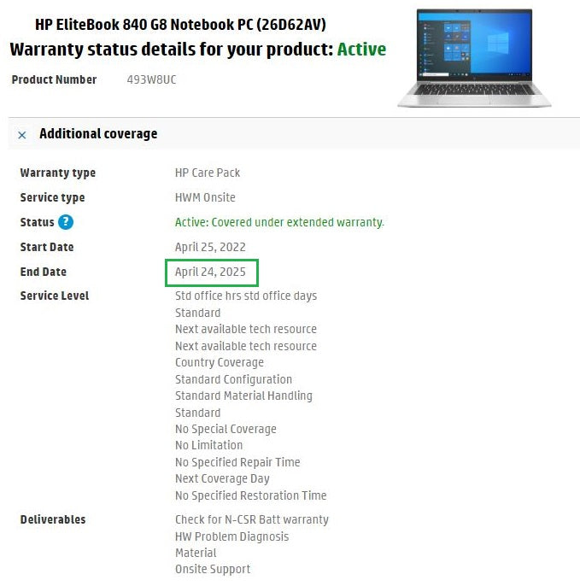Click the Product Number label
The height and width of the screenshot is (586, 580).
54,79
